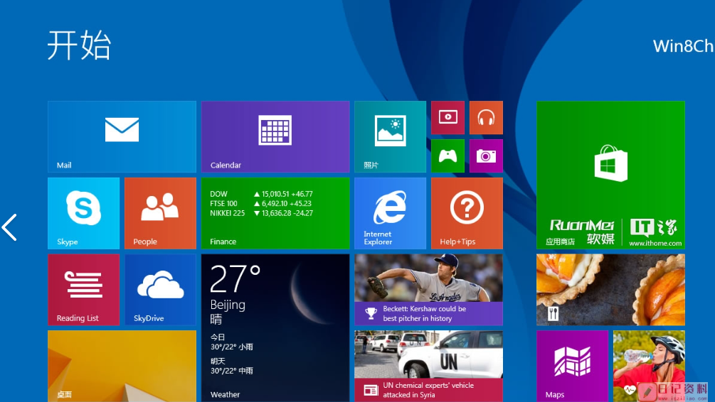Open the People tile
Viewport: 715px width, 402px height.
tap(160, 213)
